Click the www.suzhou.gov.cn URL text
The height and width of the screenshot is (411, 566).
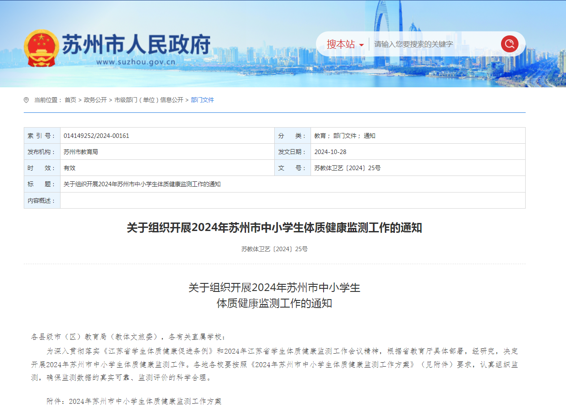(135, 62)
